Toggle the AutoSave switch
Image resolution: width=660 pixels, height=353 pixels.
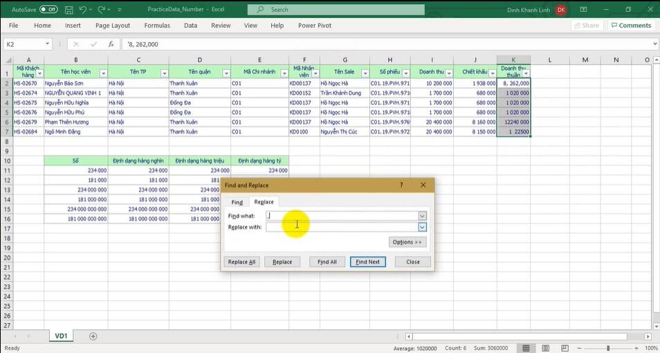point(49,9)
